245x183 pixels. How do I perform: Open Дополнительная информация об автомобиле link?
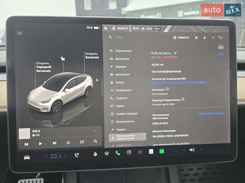click(179, 82)
